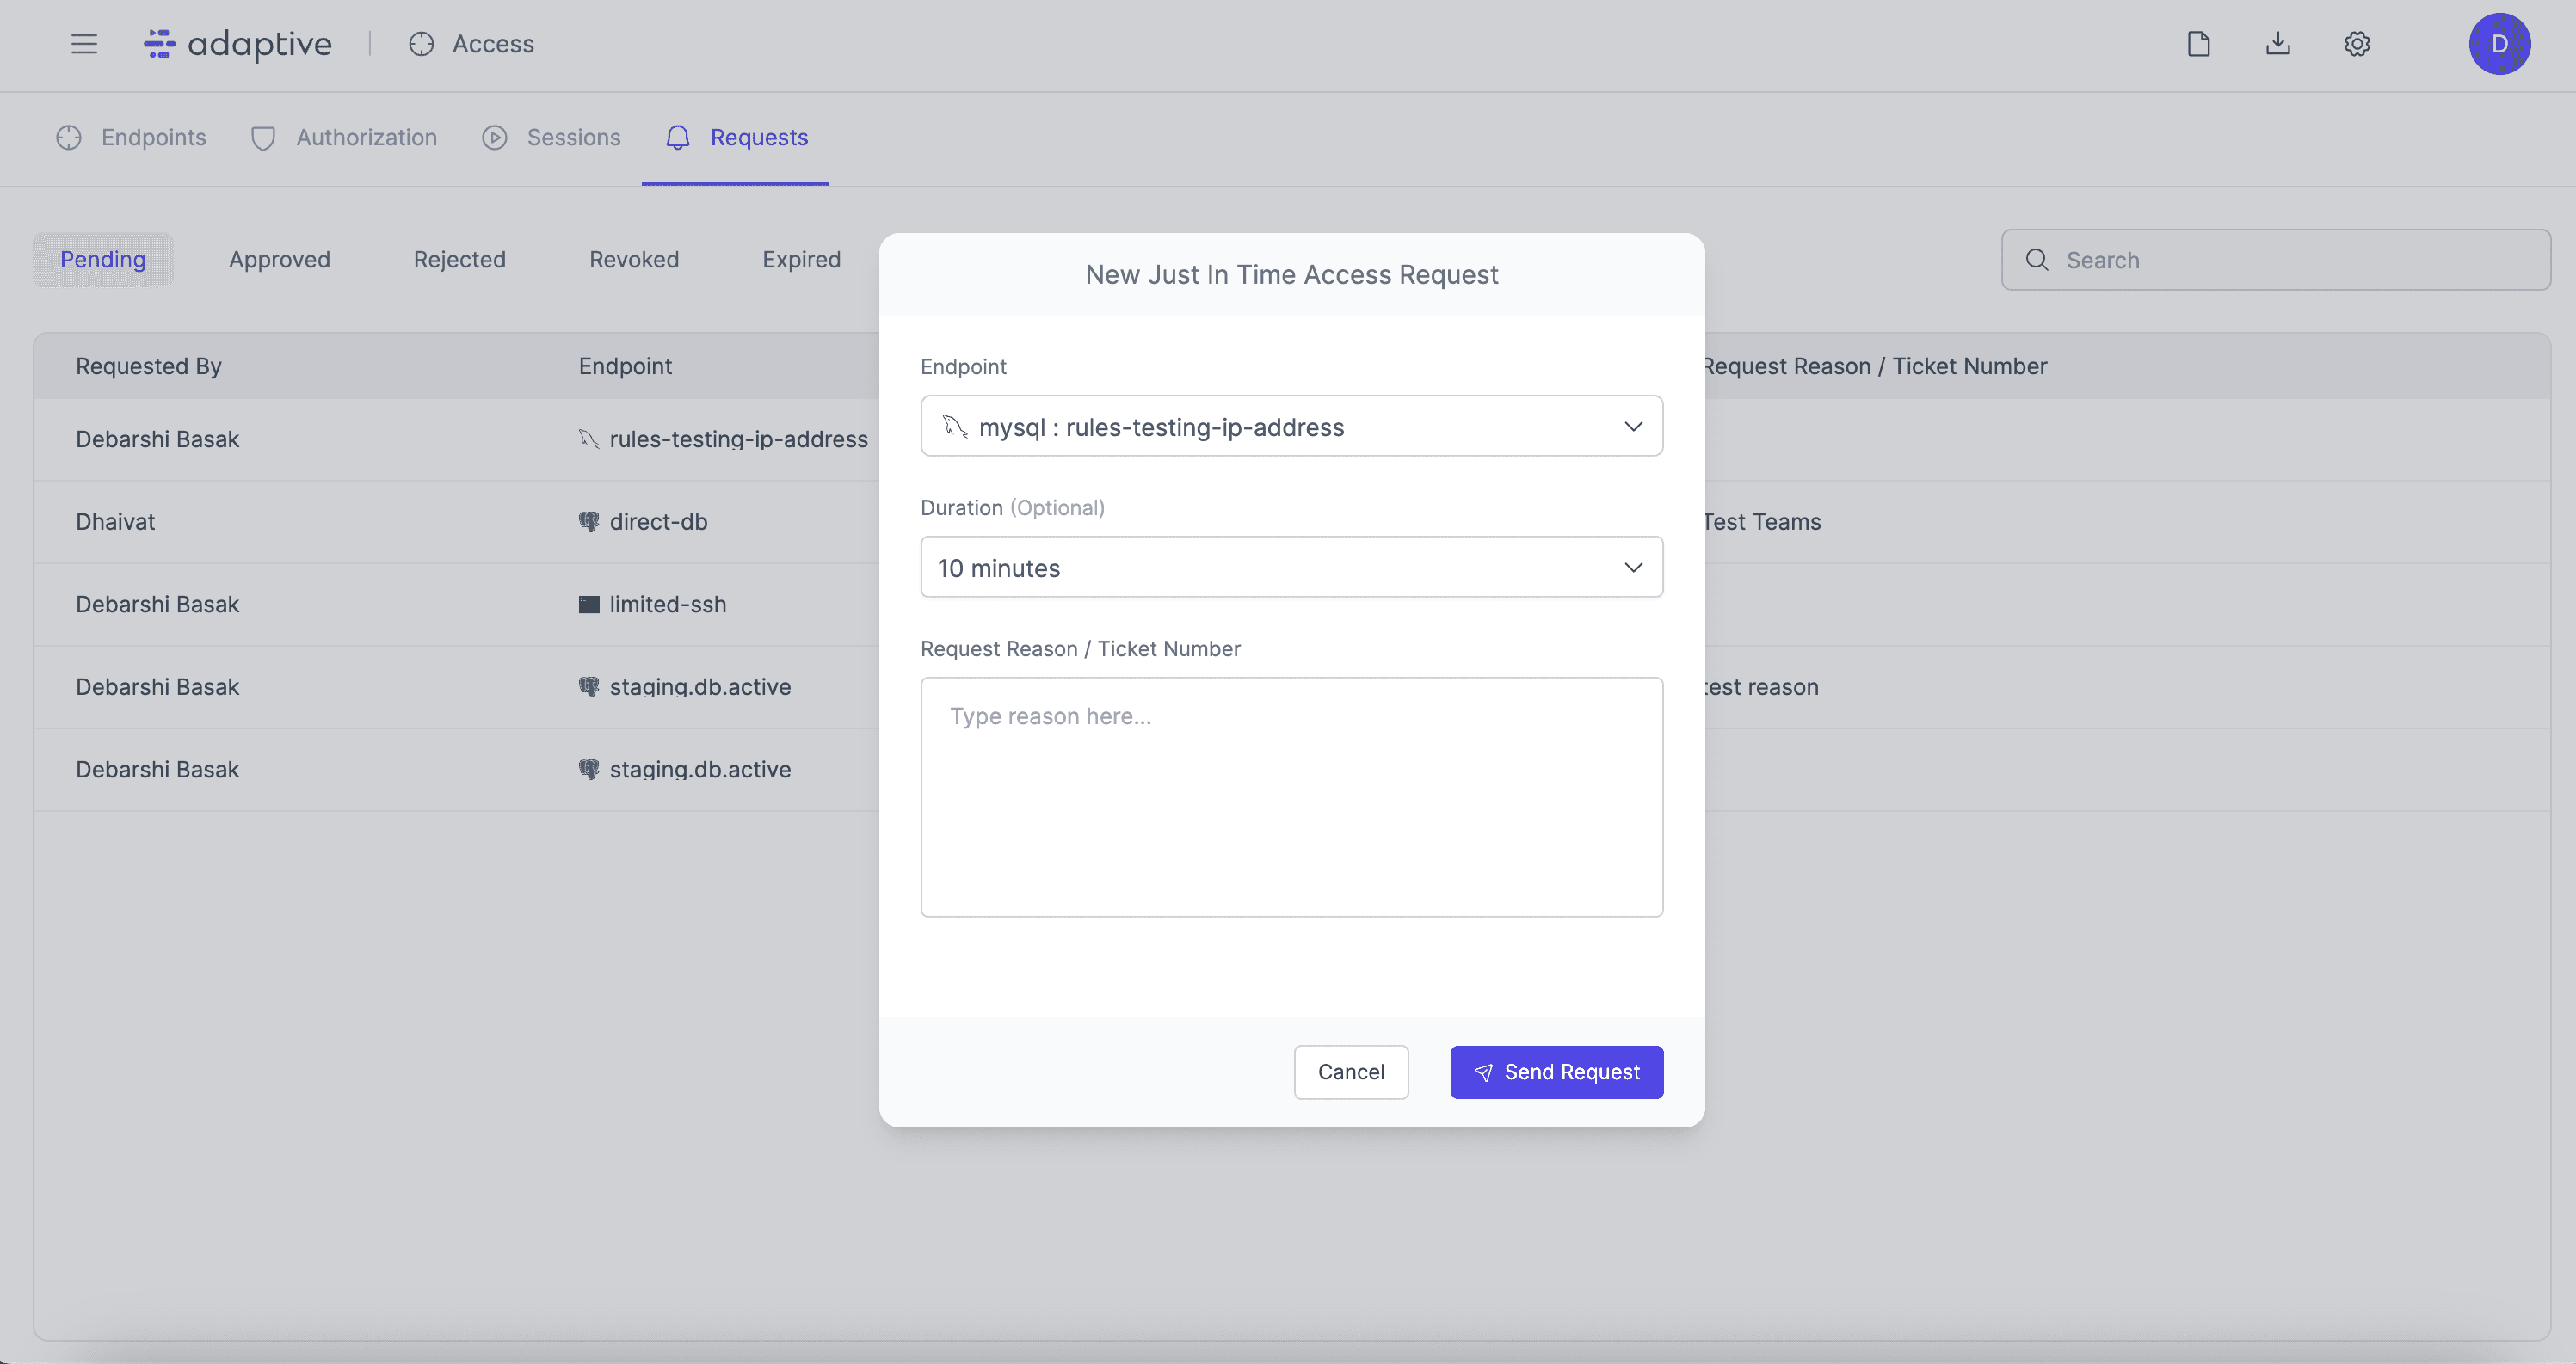Open the Sessions tab
The height and width of the screenshot is (1364, 2576).
pos(551,138)
